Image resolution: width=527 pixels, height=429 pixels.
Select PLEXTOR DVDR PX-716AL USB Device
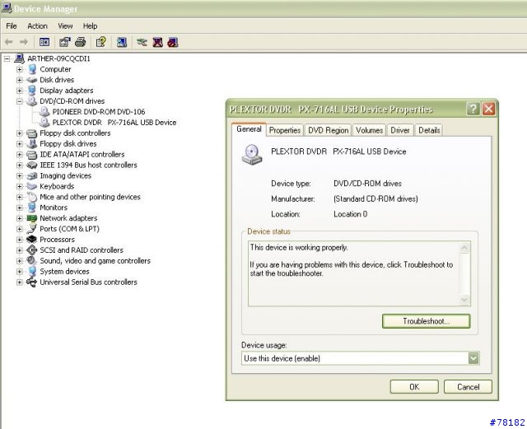(x=114, y=123)
